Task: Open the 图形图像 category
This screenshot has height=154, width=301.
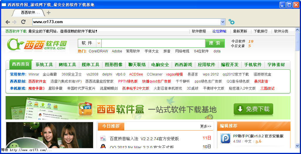Action: pos(114,65)
